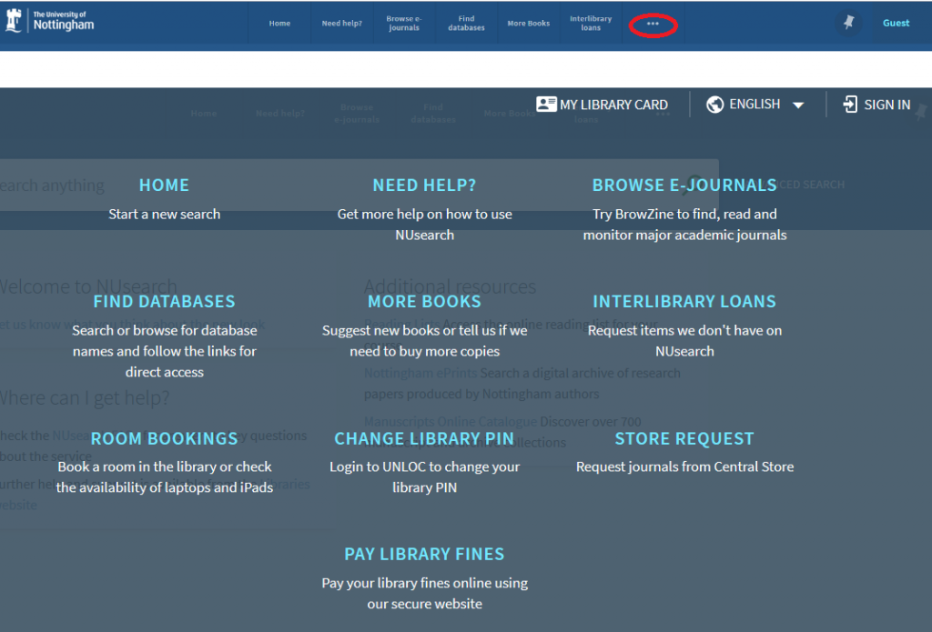This screenshot has height=632, width=932.
Task: Click the Search anything input field
Action: pyautogui.click(x=55, y=186)
